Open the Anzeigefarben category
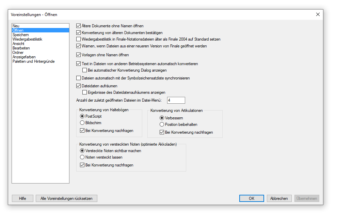Screen dimensions: 338x220 tap(41, 57)
